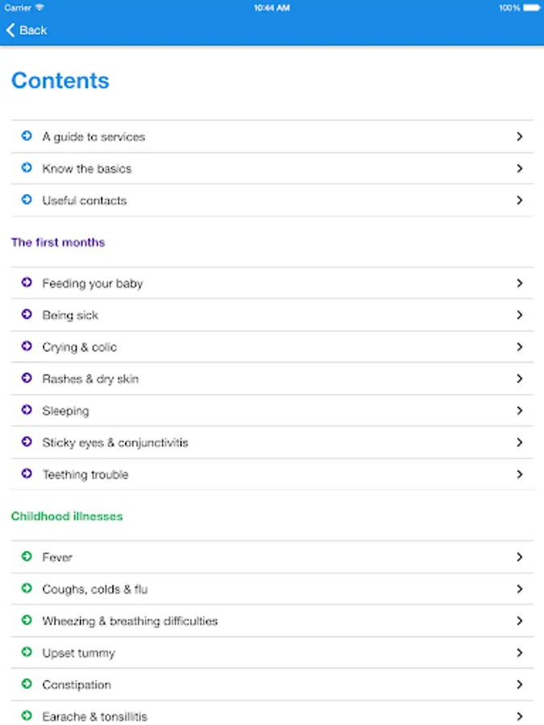The width and height of the screenshot is (544, 725).
Task: Tap the purple arrow icon beside Crying & colic
Action: tap(27, 347)
